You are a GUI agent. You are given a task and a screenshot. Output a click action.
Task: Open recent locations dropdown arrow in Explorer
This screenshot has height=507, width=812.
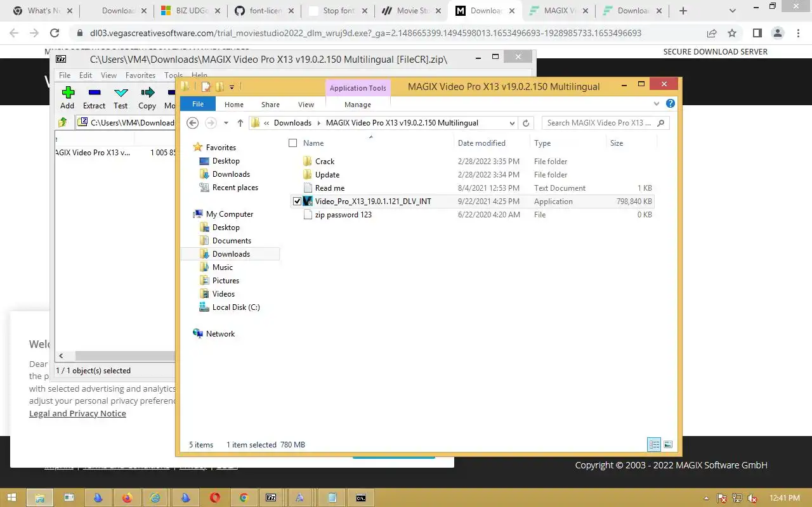coord(226,123)
